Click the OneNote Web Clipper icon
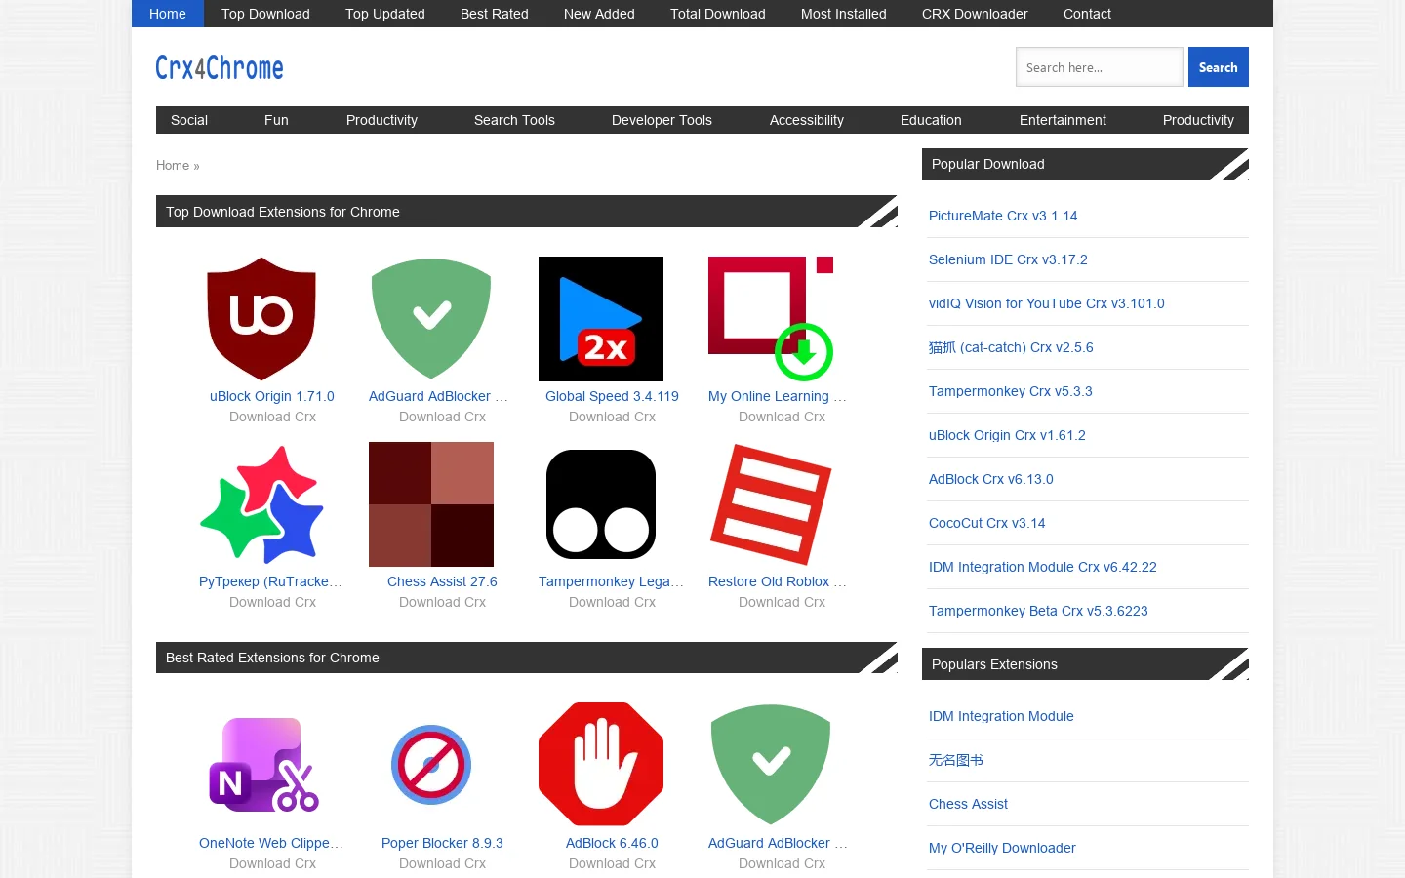The height and width of the screenshot is (878, 1405). click(261, 766)
